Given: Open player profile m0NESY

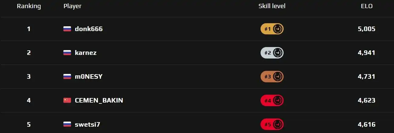Looking at the screenshot, I should tap(89, 77).
